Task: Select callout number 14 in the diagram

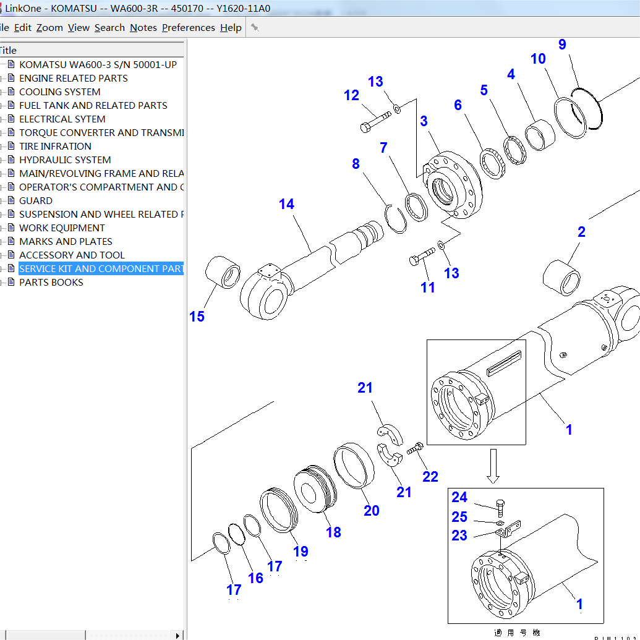Action: coord(286,204)
